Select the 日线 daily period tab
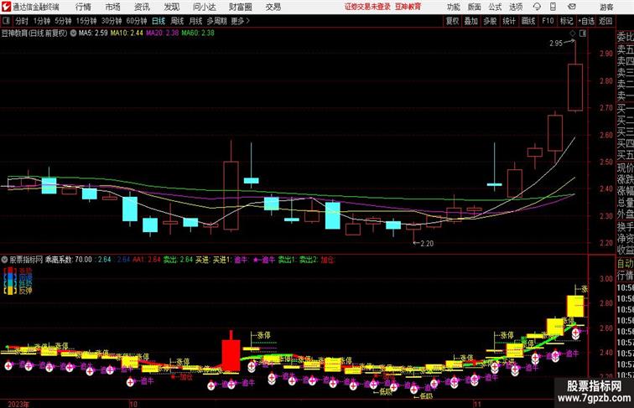Viewport: 634px width, 408px height. click(158, 21)
